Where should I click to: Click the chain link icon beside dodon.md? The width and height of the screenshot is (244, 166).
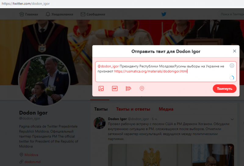pos(21,162)
